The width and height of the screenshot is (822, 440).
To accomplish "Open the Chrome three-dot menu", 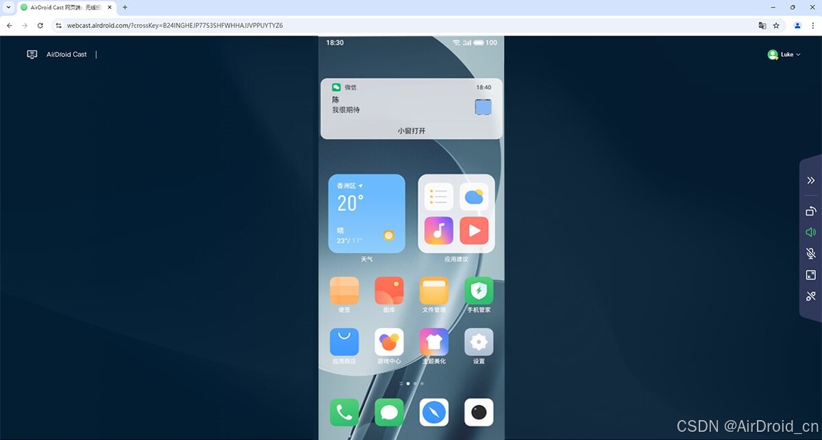I will pyautogui.click(x=812, y=25).
